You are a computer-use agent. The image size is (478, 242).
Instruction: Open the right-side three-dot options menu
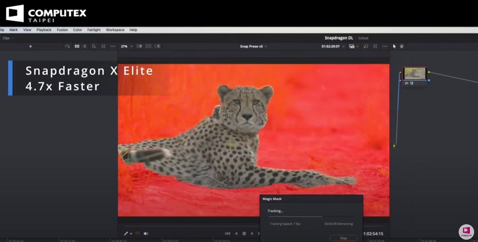tap(384, 46)
